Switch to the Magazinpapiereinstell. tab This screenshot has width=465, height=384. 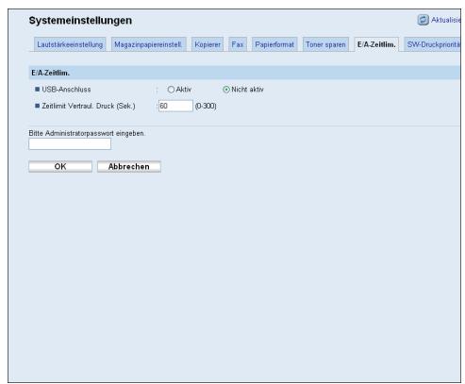click(148, 44)
